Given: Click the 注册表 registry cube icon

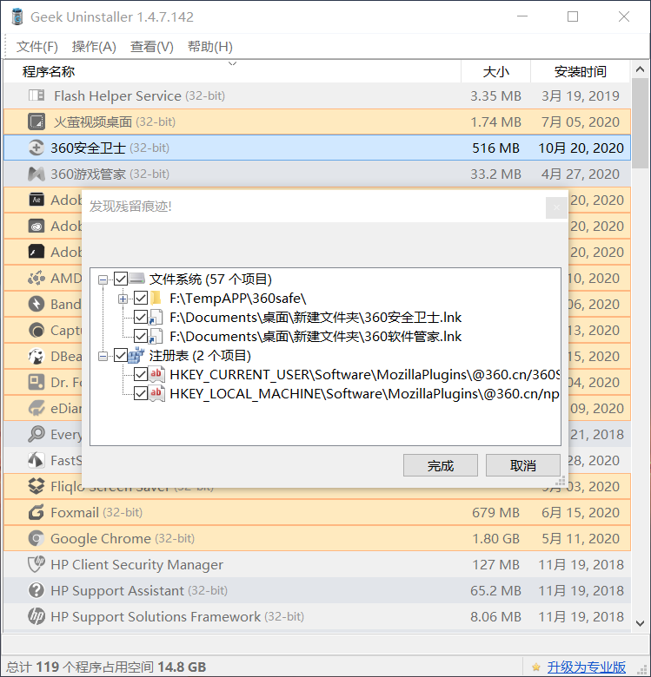Looking at the screenshot, I should [x=136, y=355].
